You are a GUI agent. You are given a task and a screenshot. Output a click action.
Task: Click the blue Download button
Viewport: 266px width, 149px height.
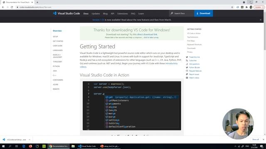tap(203, 13)
